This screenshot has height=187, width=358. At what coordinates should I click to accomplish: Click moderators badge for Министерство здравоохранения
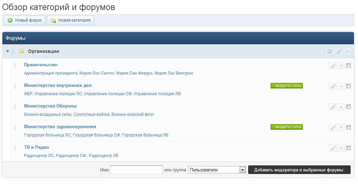tap(287, 127)
